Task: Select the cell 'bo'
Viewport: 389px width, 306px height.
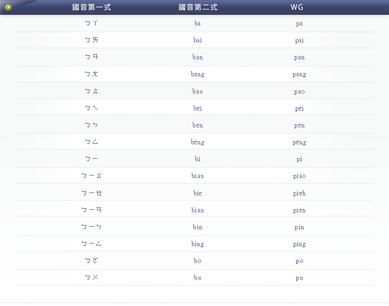Action: click(198, 261)
